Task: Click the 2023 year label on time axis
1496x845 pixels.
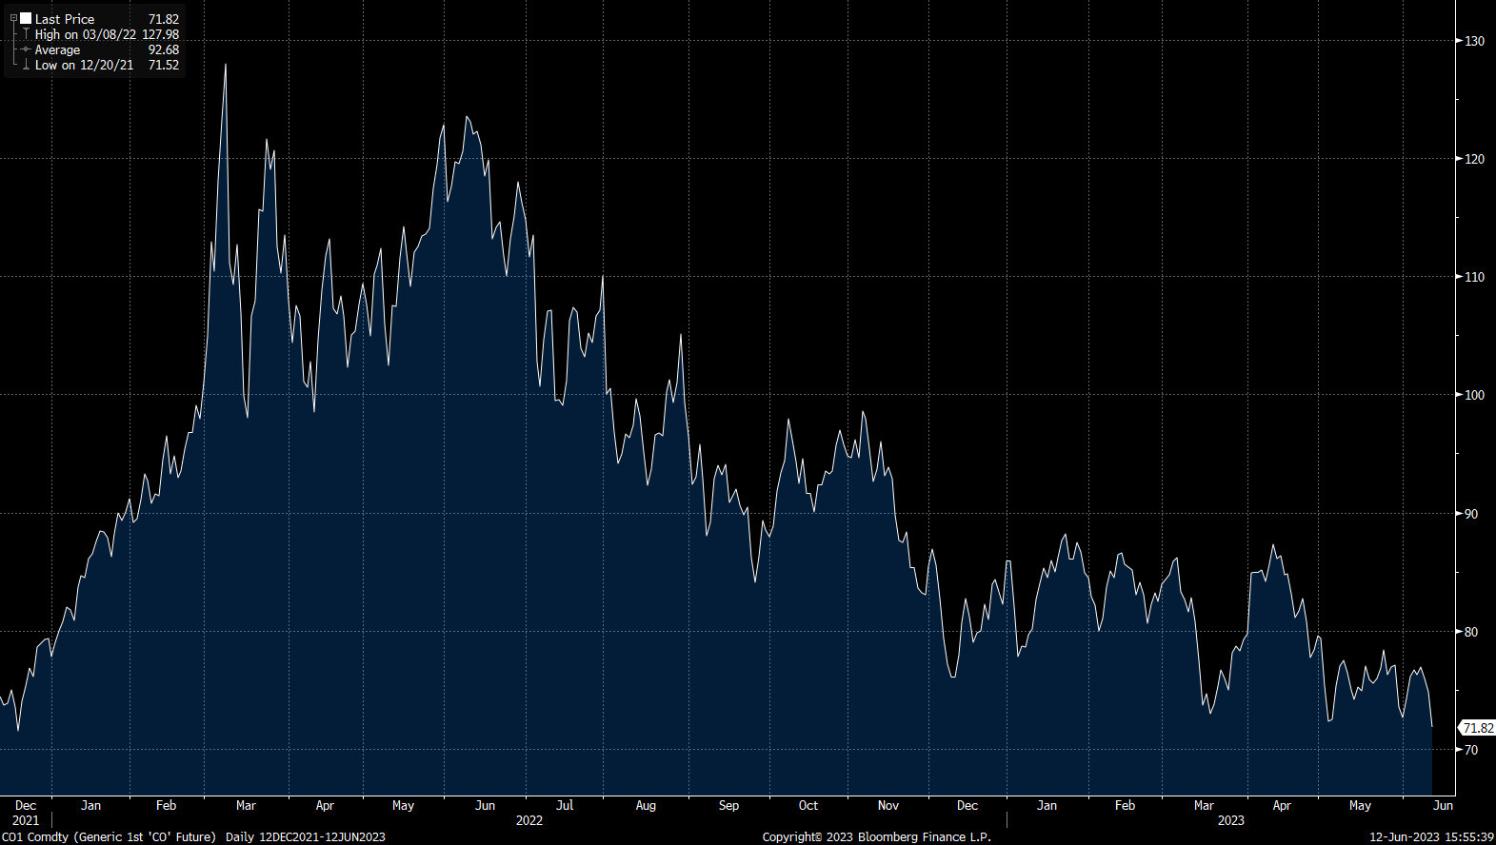Action: (x=1230, y=820)
